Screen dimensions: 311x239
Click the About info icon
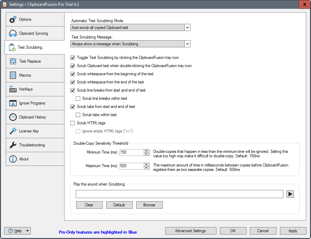point(13,159)
